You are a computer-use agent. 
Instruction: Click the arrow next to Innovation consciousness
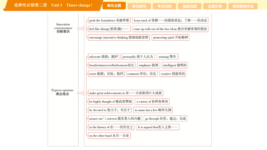click(x=81, y=29)
